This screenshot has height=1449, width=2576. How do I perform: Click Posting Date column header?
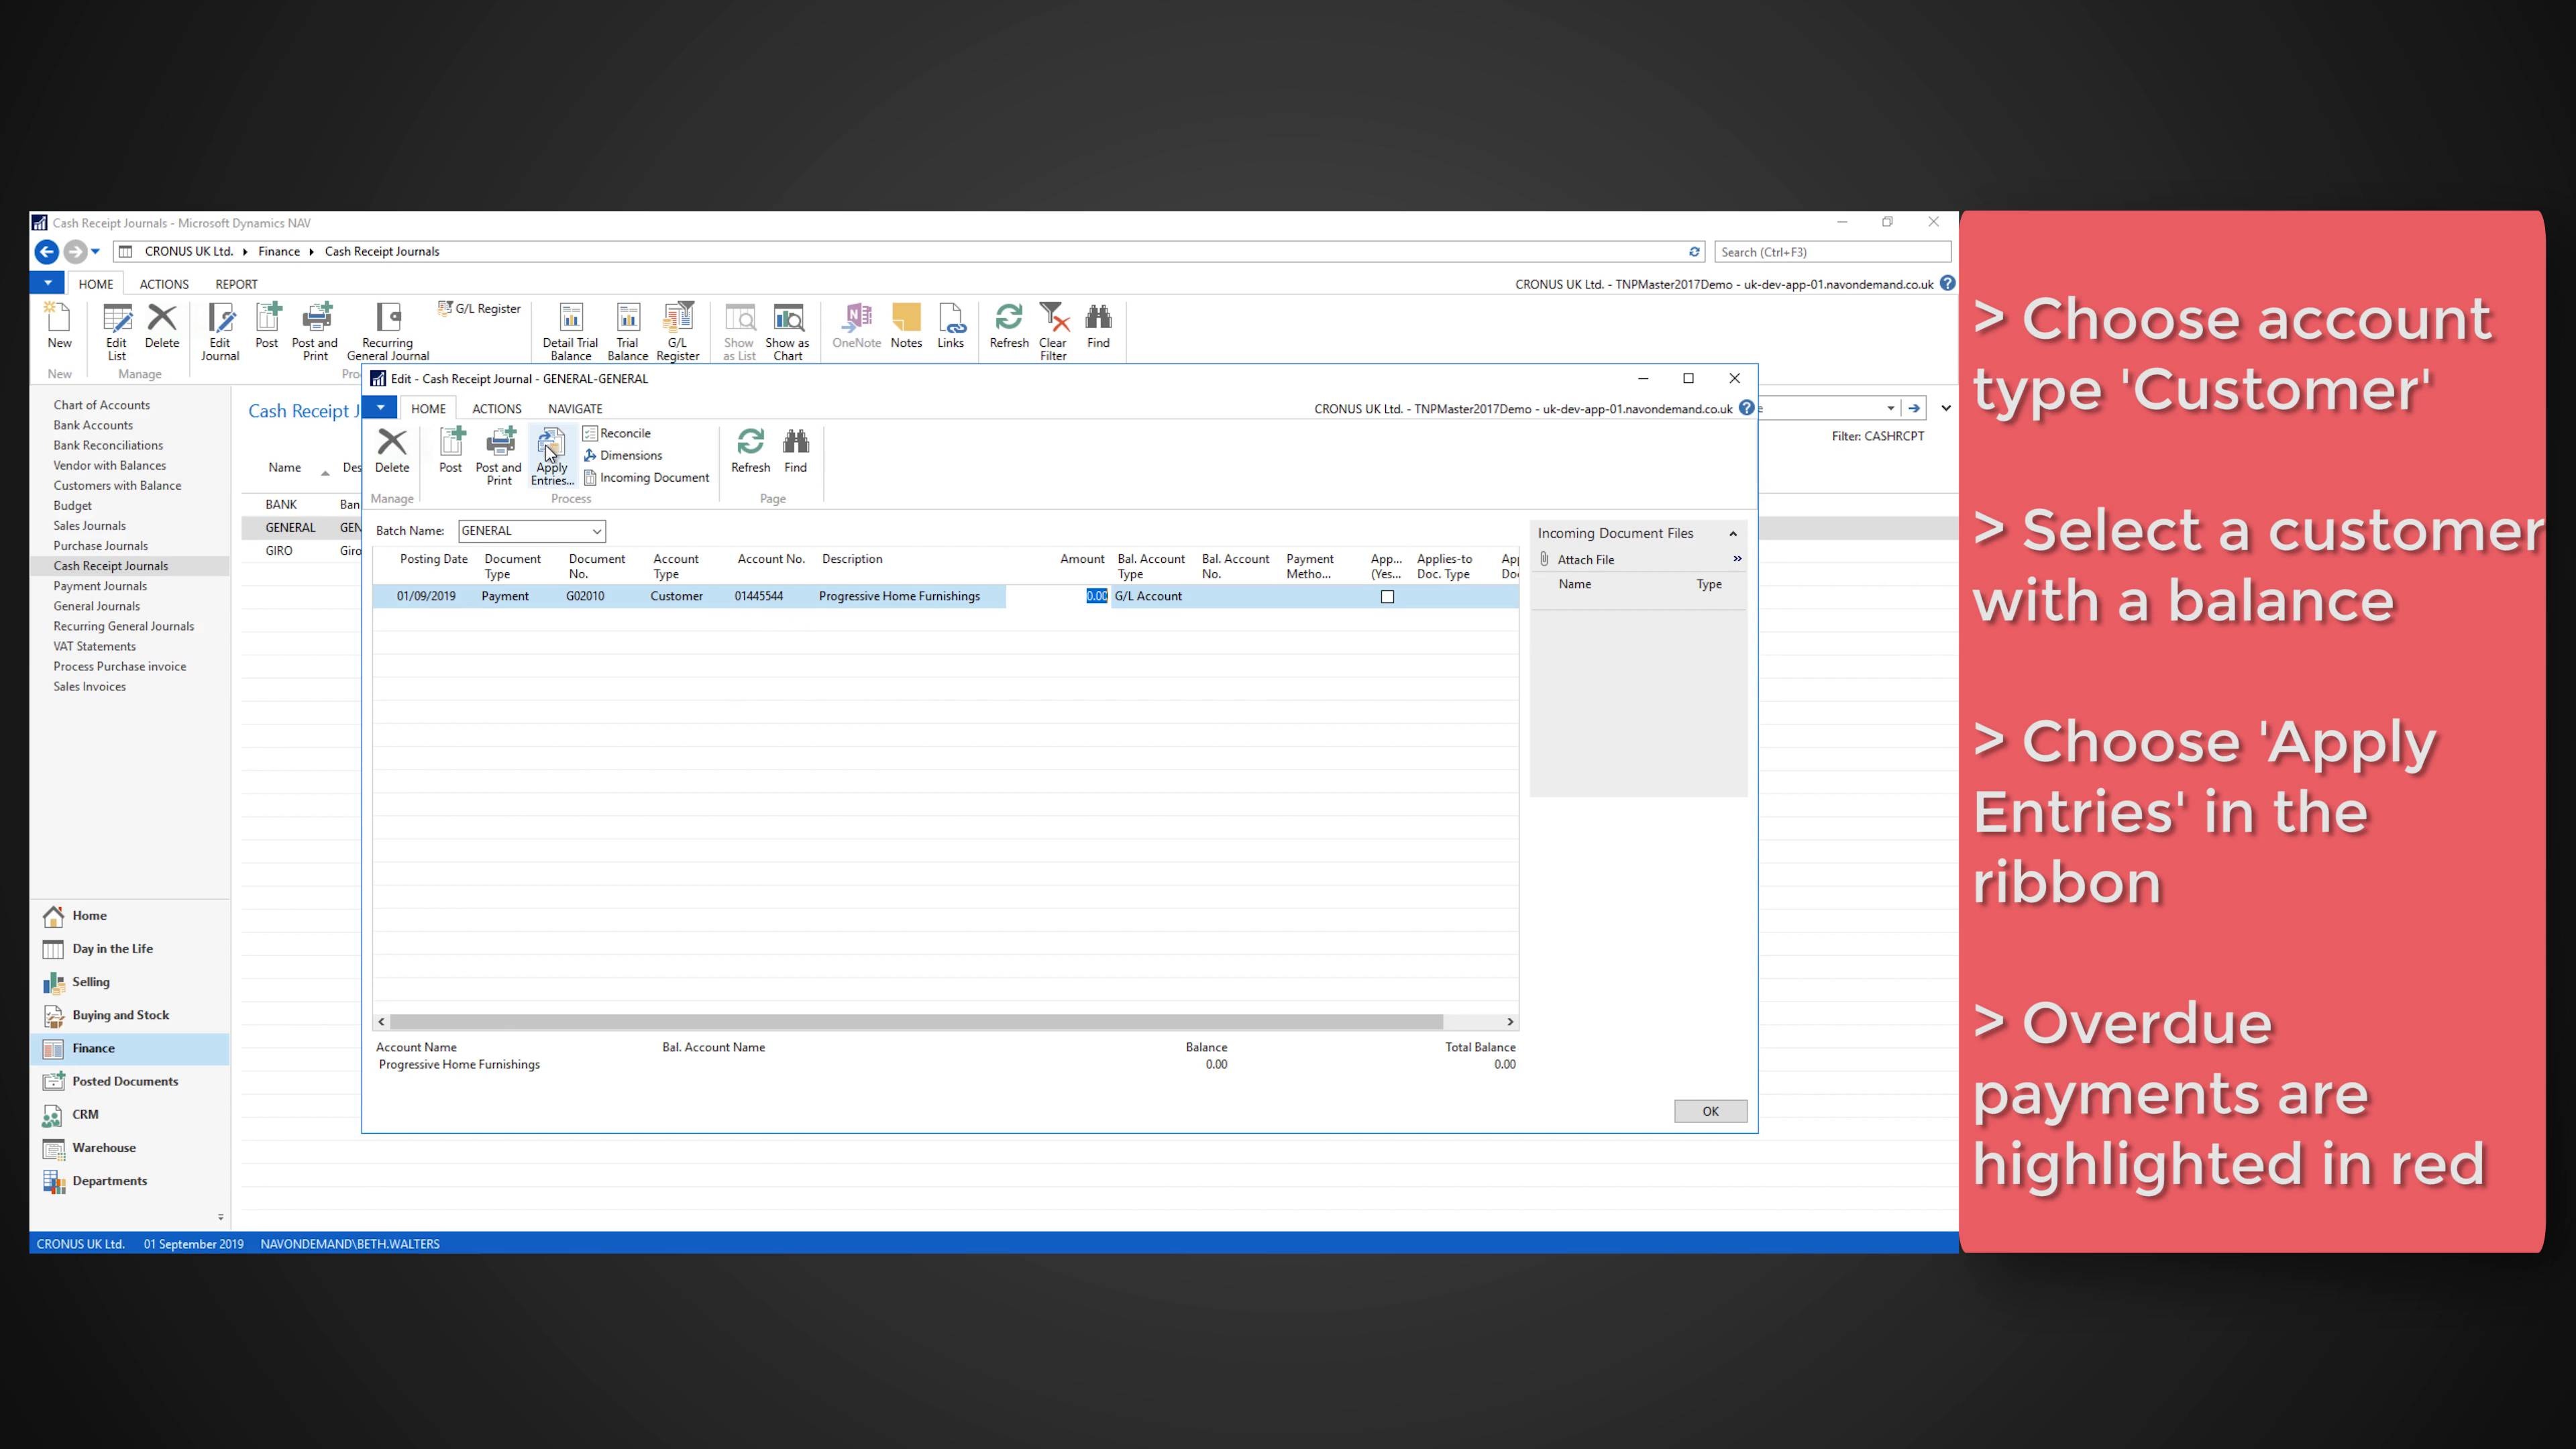[x=434, y=559]
